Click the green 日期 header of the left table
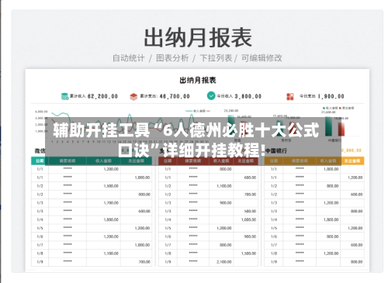 (40, 160)
